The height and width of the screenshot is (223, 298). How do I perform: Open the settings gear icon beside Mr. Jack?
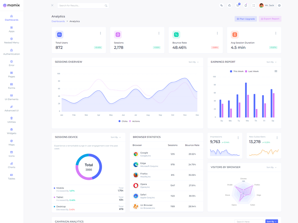(279, 6)
